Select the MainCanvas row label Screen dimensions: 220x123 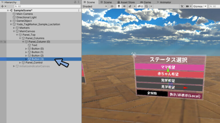(x=27, y=31)
